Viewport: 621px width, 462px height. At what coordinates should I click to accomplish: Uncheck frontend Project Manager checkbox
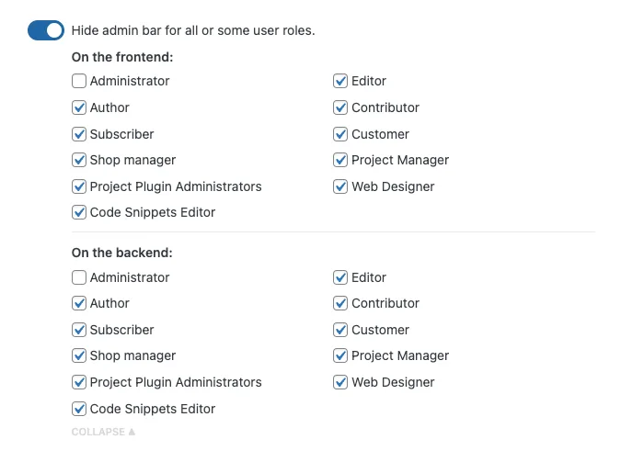tap(340, 160)
